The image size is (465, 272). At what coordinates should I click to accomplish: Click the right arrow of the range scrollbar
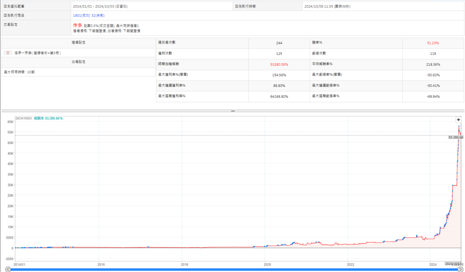pos(460,269)
